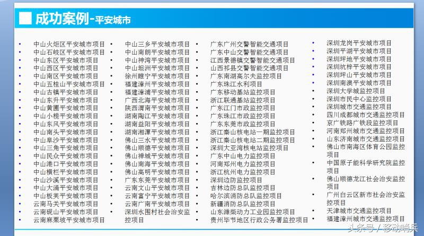The height and width of the screenshot is (236, 424).
Task: Click 佛山三水平安城市项目
Action: click(x=157, y=140)
